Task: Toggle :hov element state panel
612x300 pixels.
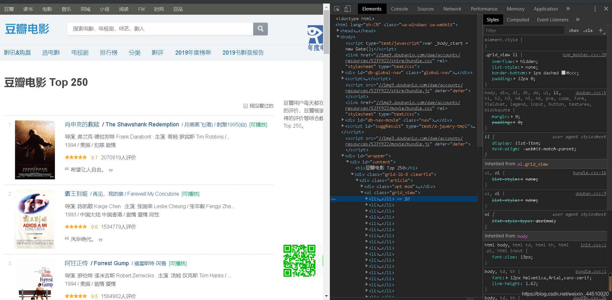Action: pyautogui.click(x=574, y=31)
